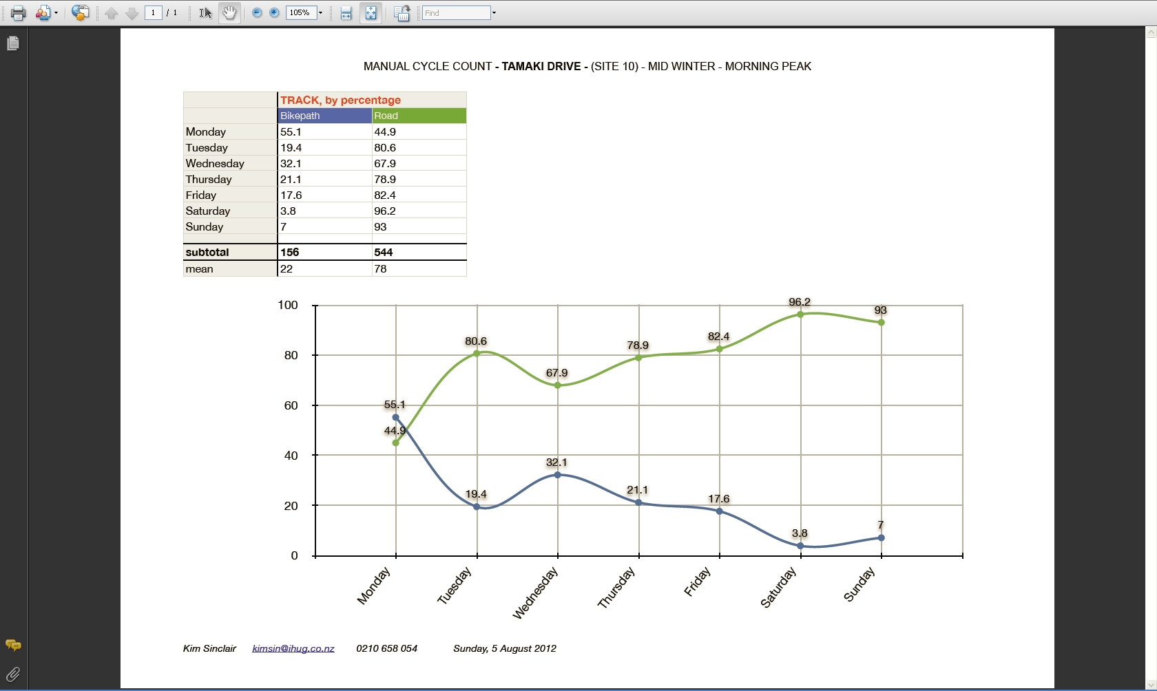Enable Fit Width scrolling mode
Image resolution: width=1157 pixels, height=691 pixels.
pos(346,13)
